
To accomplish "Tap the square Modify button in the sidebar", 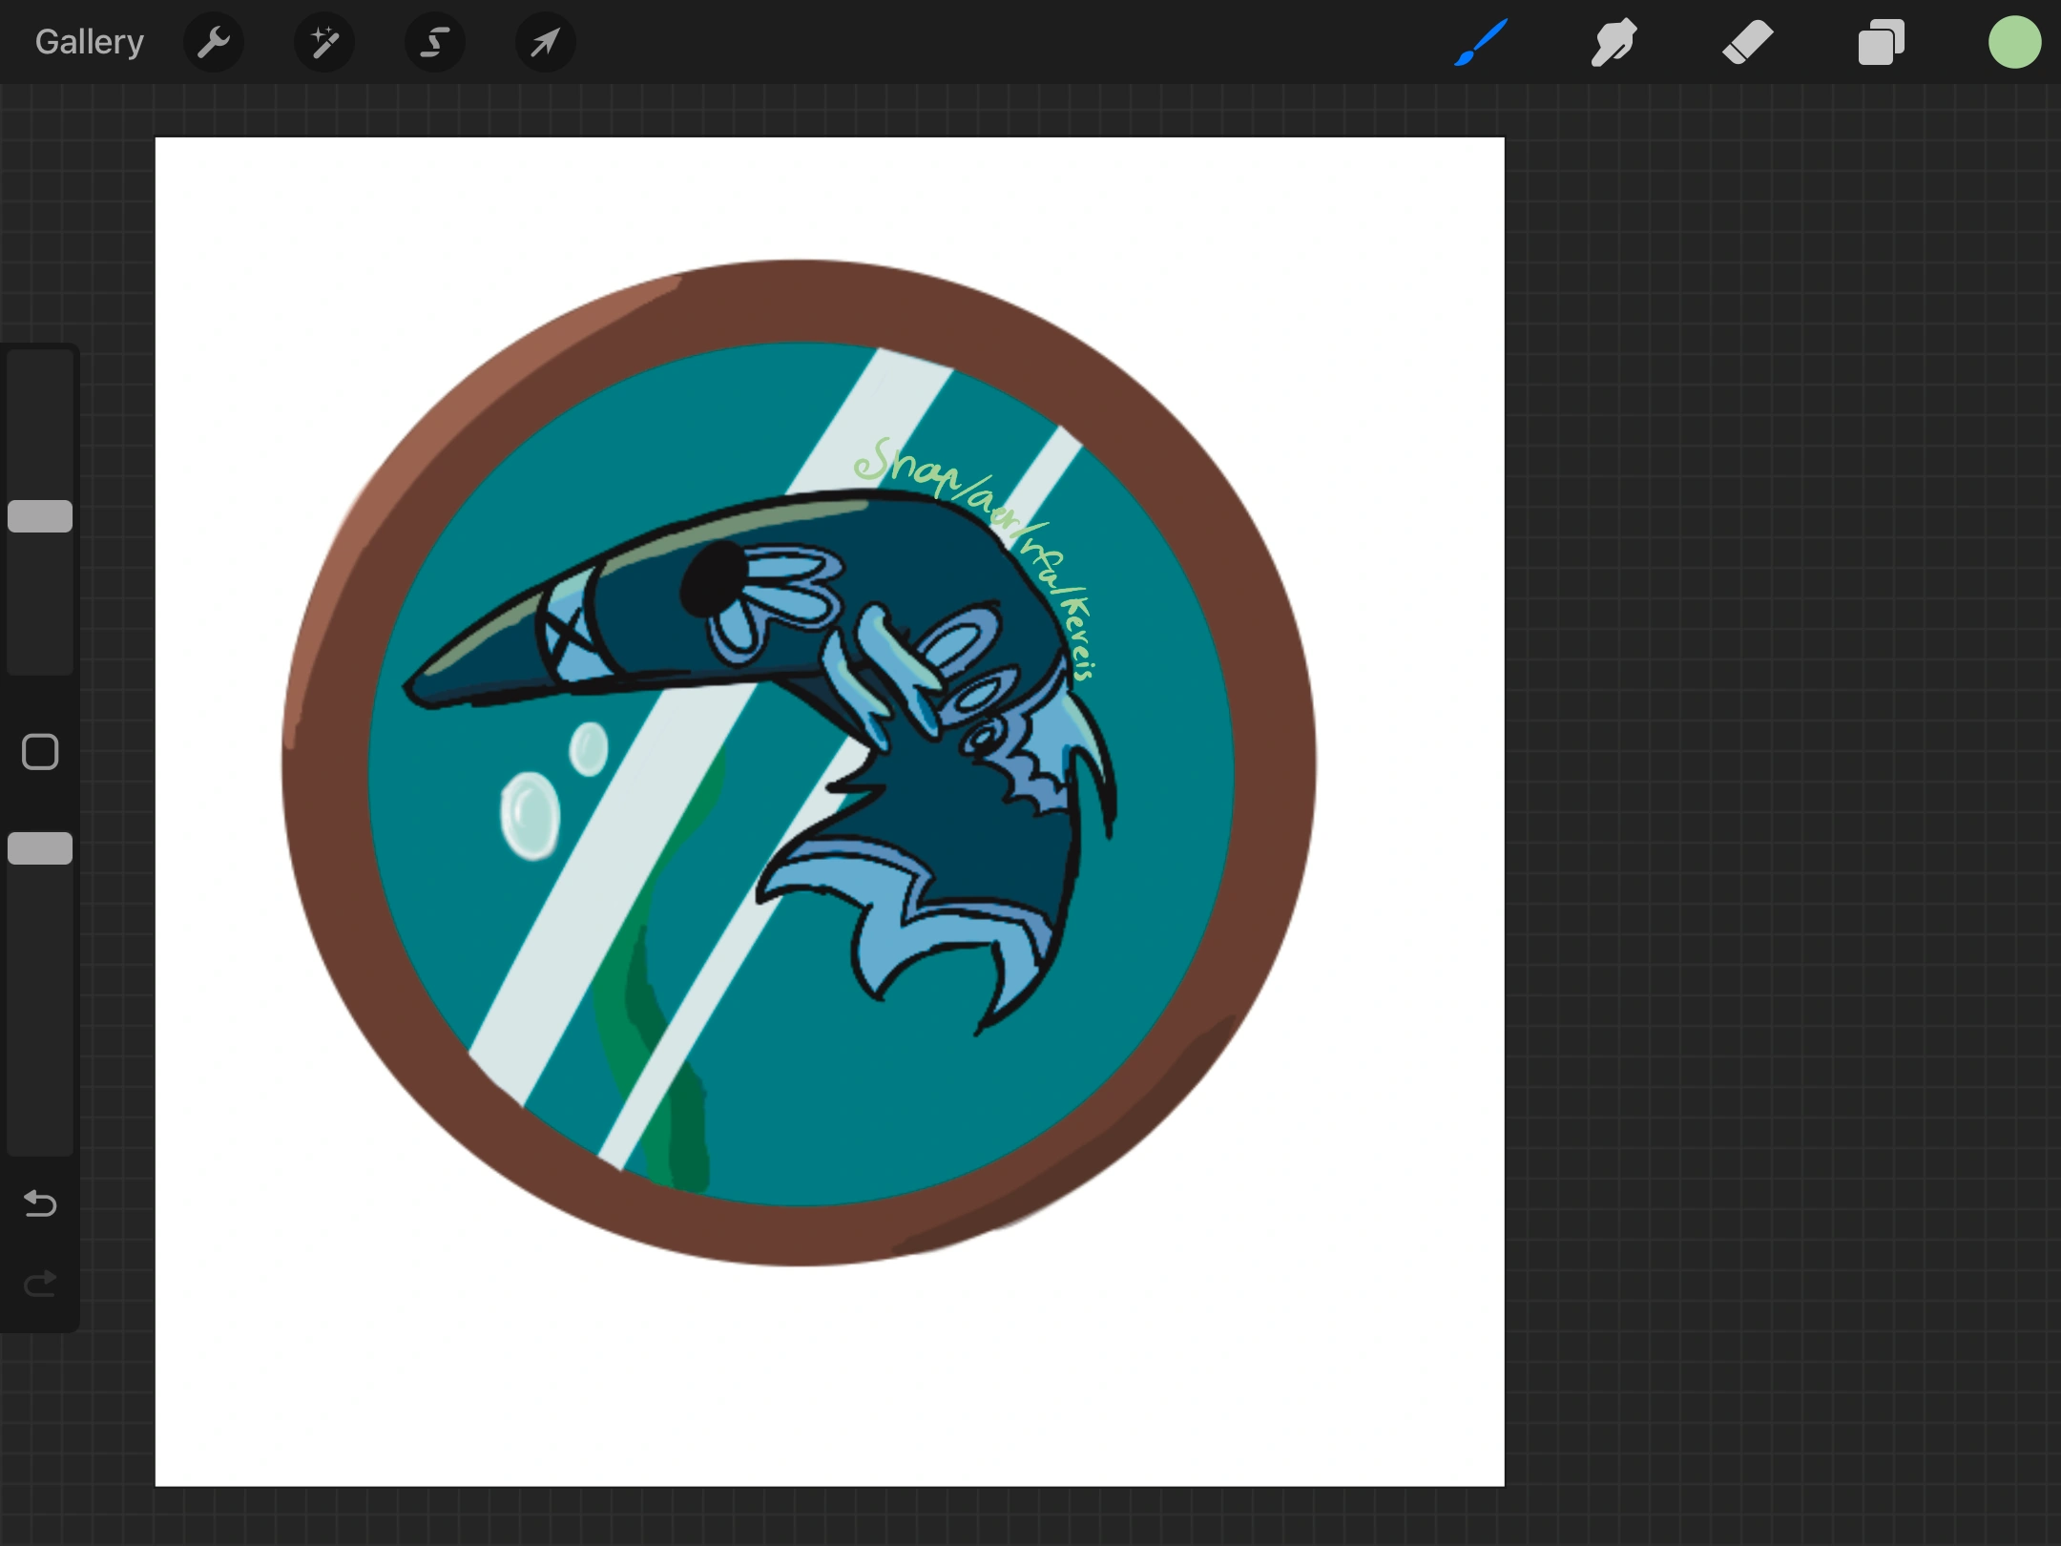I will point(40,752).
